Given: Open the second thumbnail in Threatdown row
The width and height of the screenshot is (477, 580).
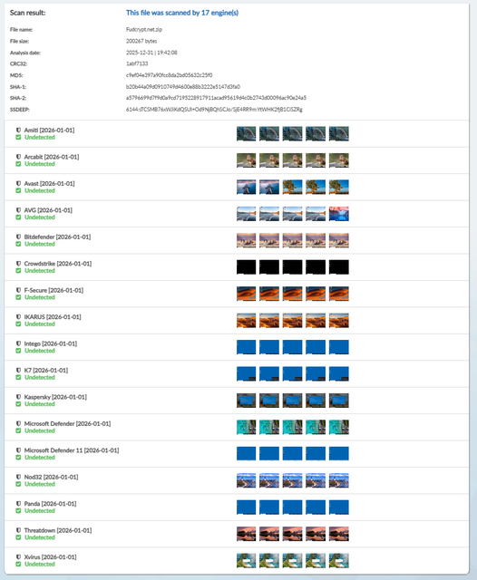Looking at the screenshot, I should [x=269, y=534].
